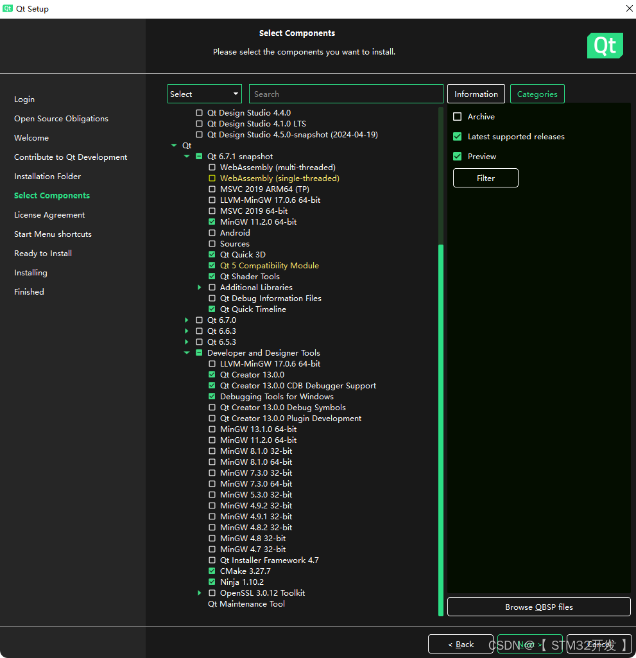636x658 pixels.
Task: Uncheck Ninja 1.10.2
Action: click(212, 582)
